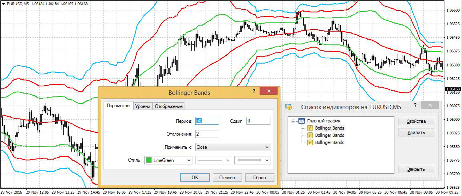Click the Сброс reset button
This screenshot has width=462, height=196.
point(260,177)
